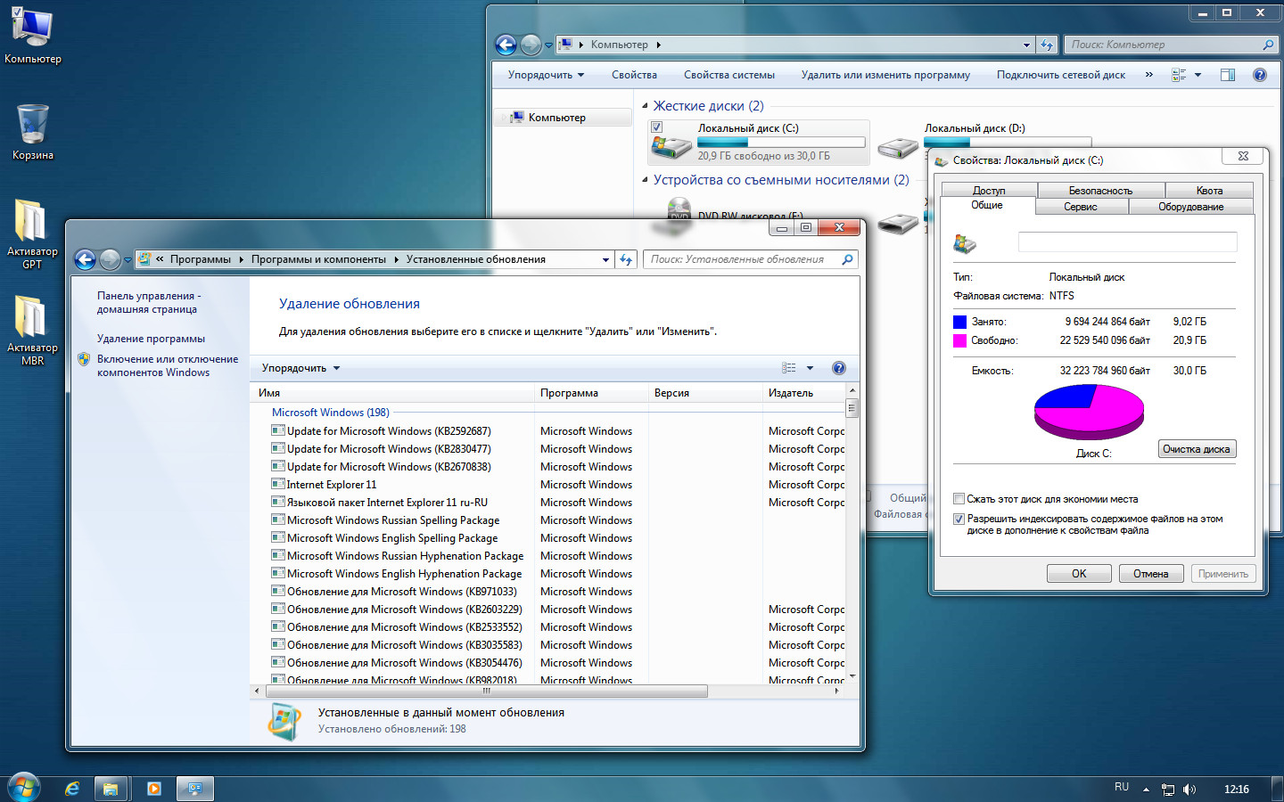The width and height of the screenshot is (1284, 802).
Task: Select the Общие tab
Action: 987,205
